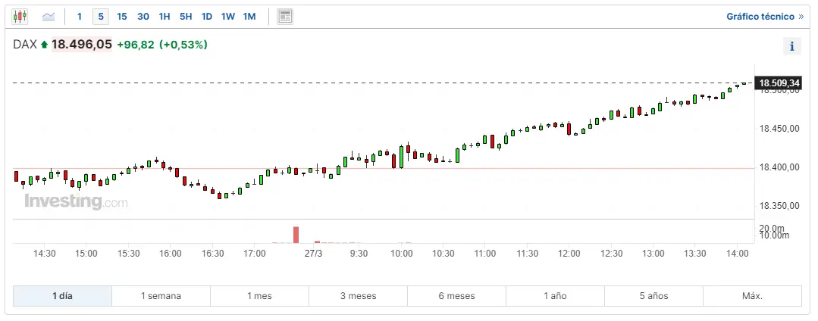Image resolution: width=818 pixels, height=321 pixels.
Task: Select the 1M interval
Action: 249,16
